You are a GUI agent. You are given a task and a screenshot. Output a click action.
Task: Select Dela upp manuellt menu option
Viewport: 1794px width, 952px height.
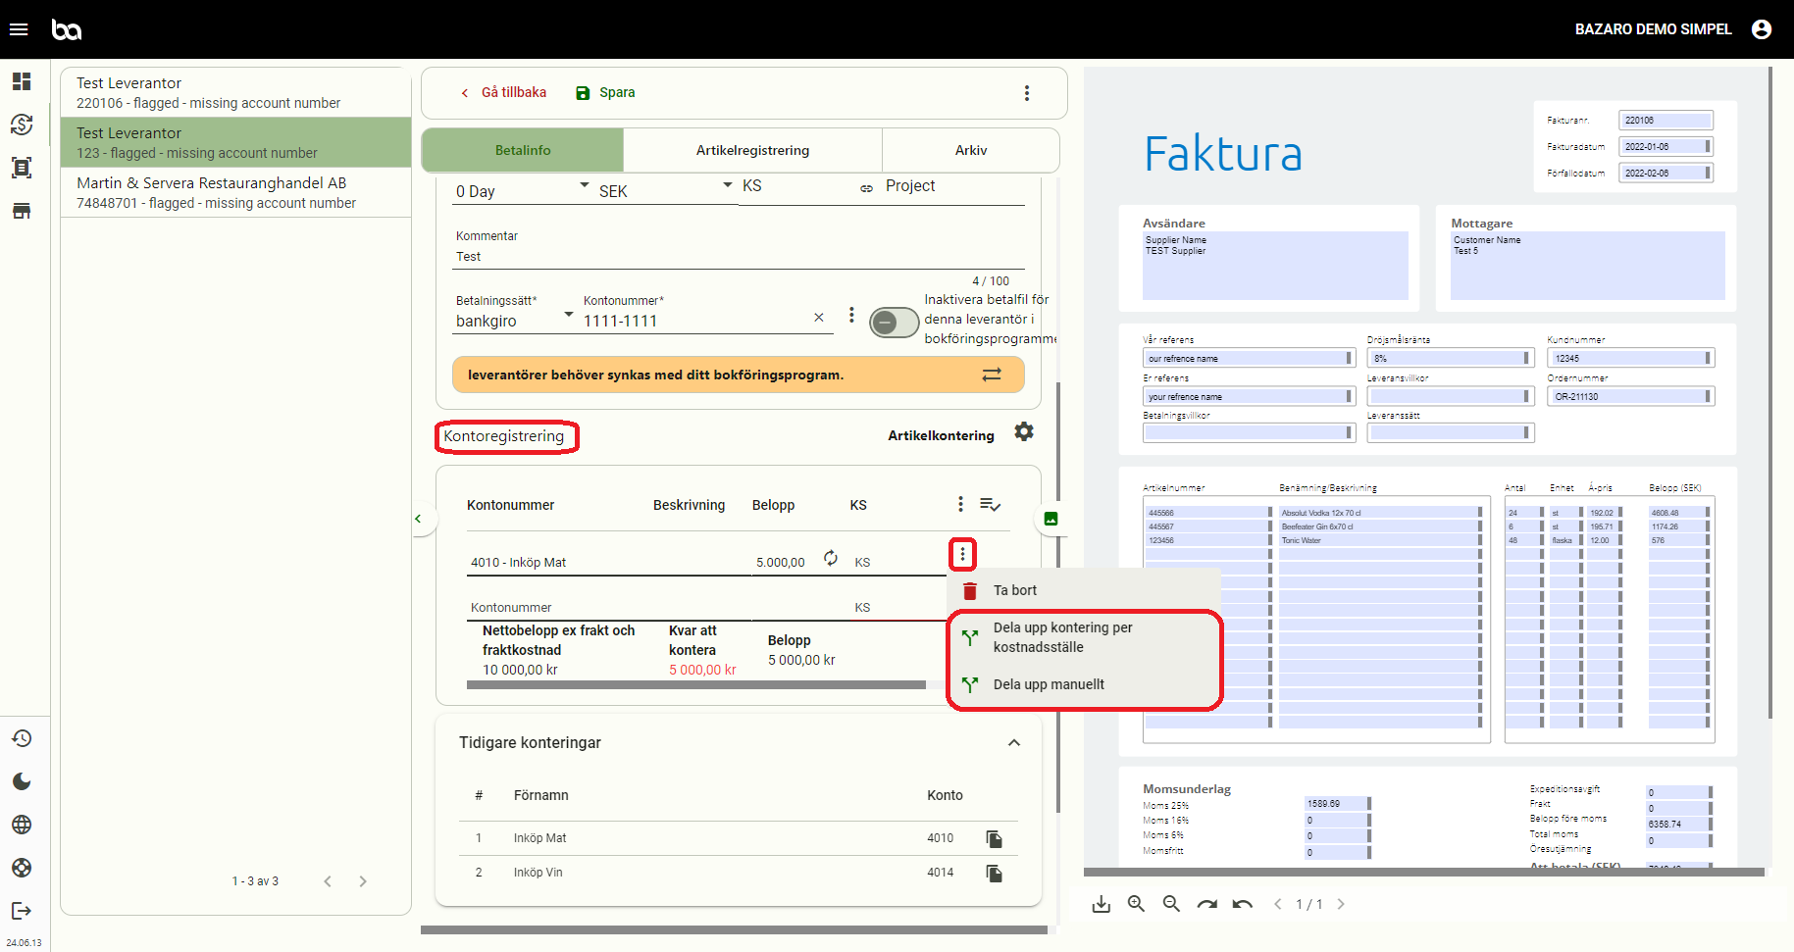click(x=1049, y=684)
